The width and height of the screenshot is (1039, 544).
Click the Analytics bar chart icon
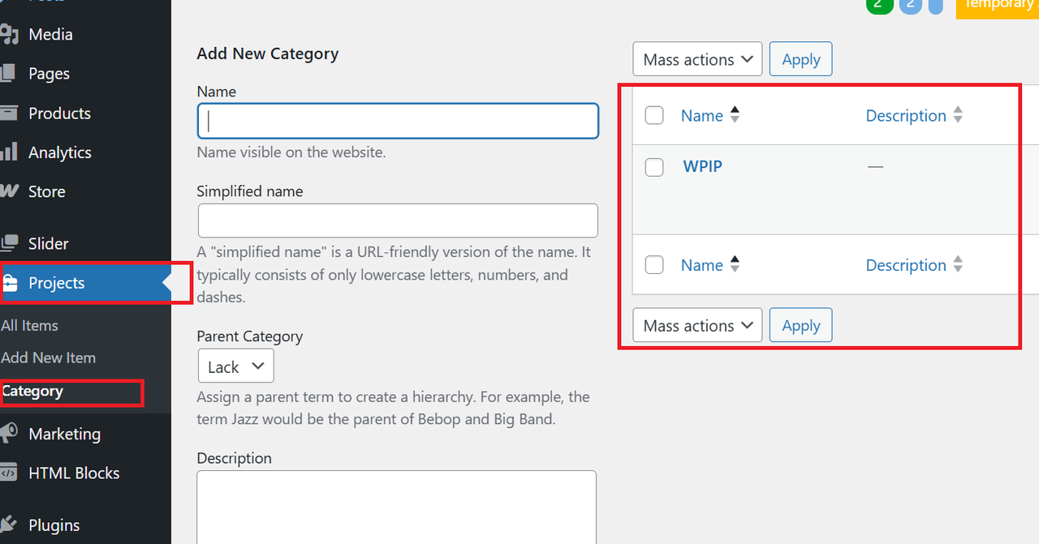click(x=8, y=152)
